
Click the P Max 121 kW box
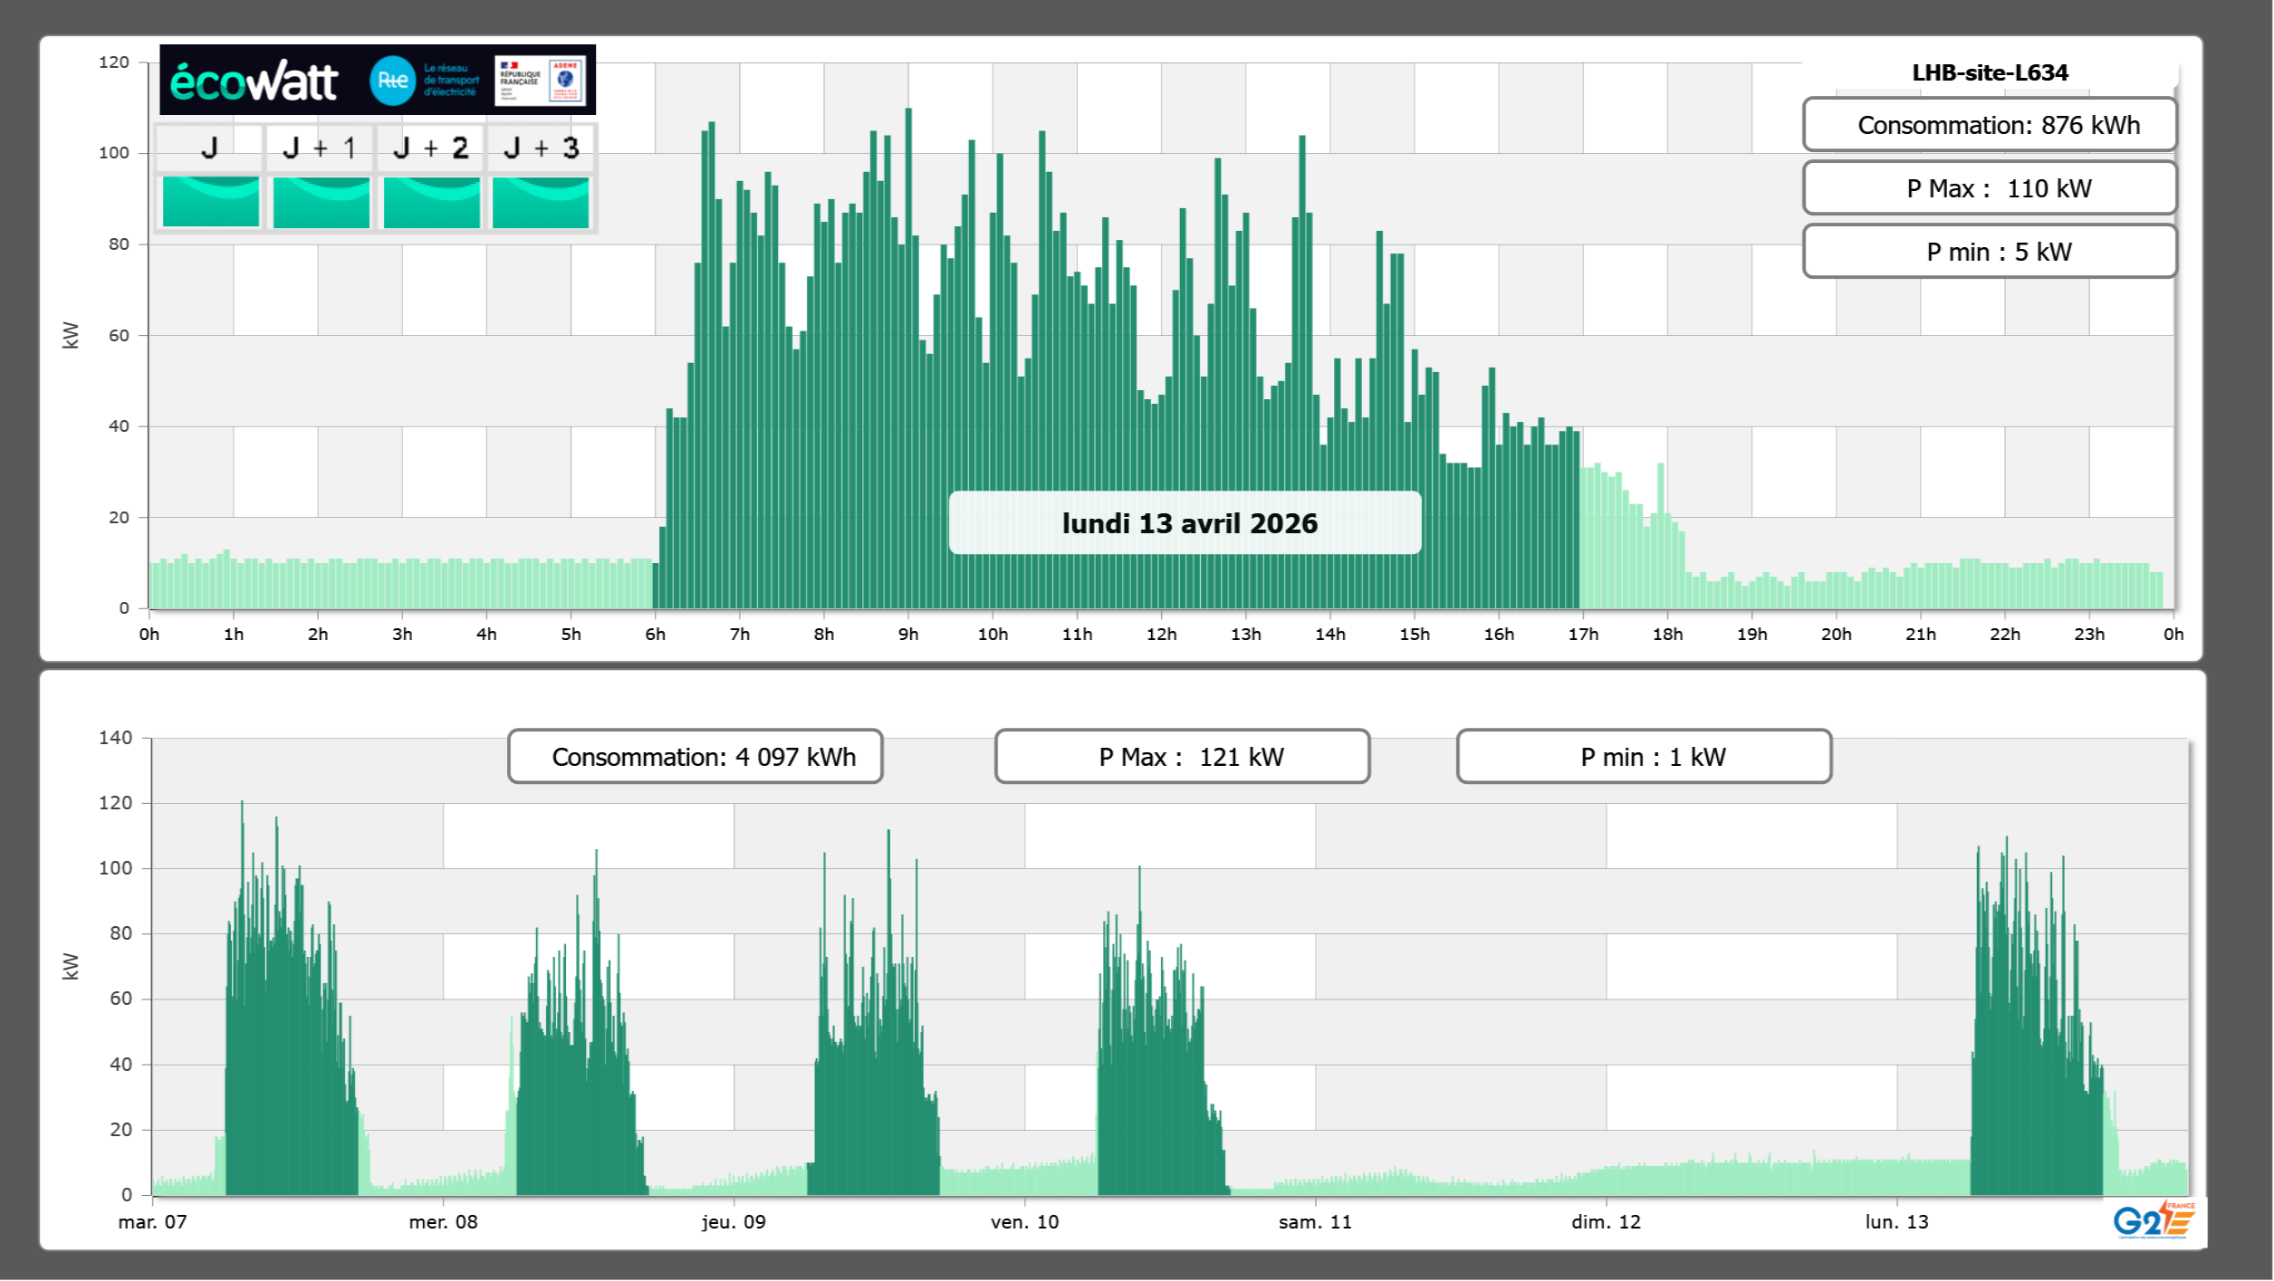pos(1182,757)
